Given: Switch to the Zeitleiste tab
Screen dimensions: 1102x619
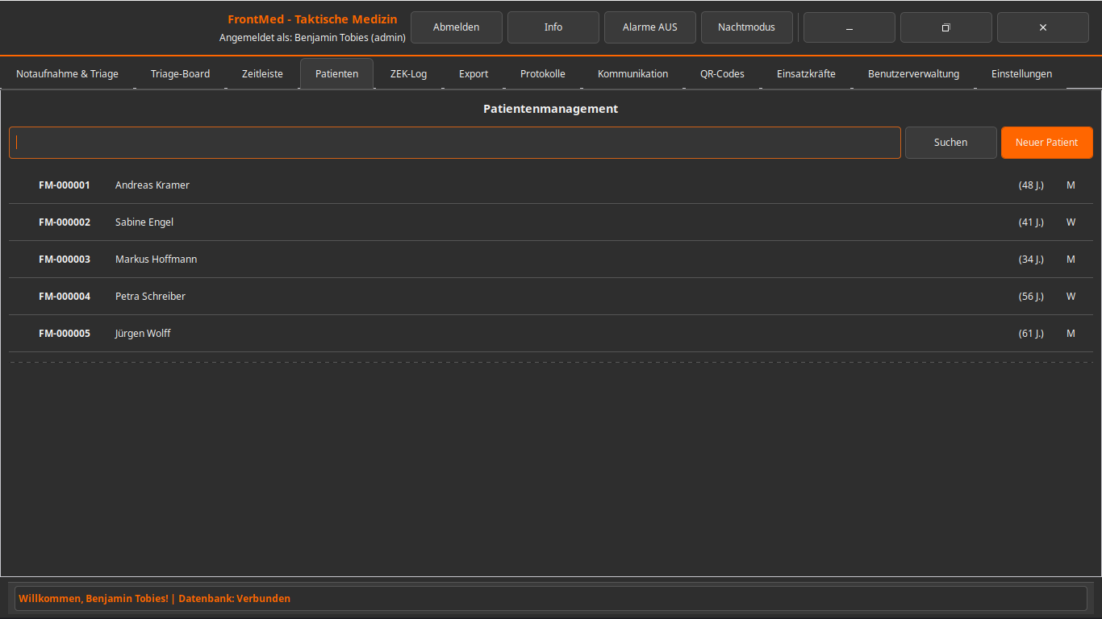Looking at the screenshot, I should tap(262, 74).
